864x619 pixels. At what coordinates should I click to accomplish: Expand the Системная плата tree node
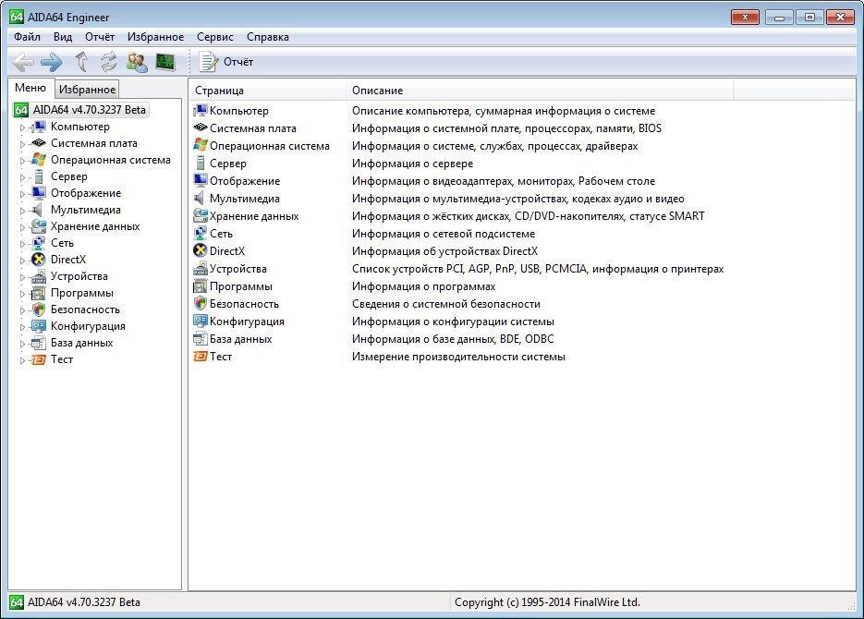[x=22, y=144]
